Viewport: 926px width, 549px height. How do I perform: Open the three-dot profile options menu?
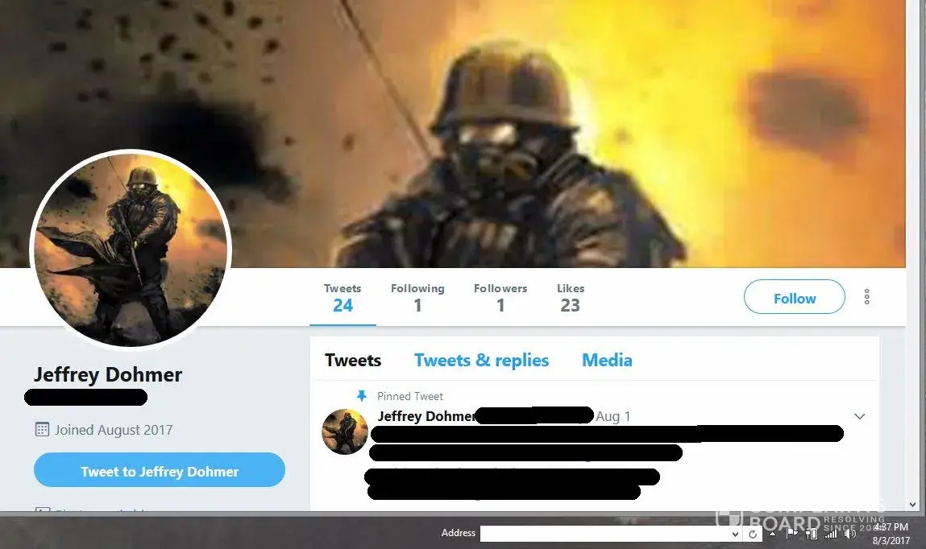point(866,296)
